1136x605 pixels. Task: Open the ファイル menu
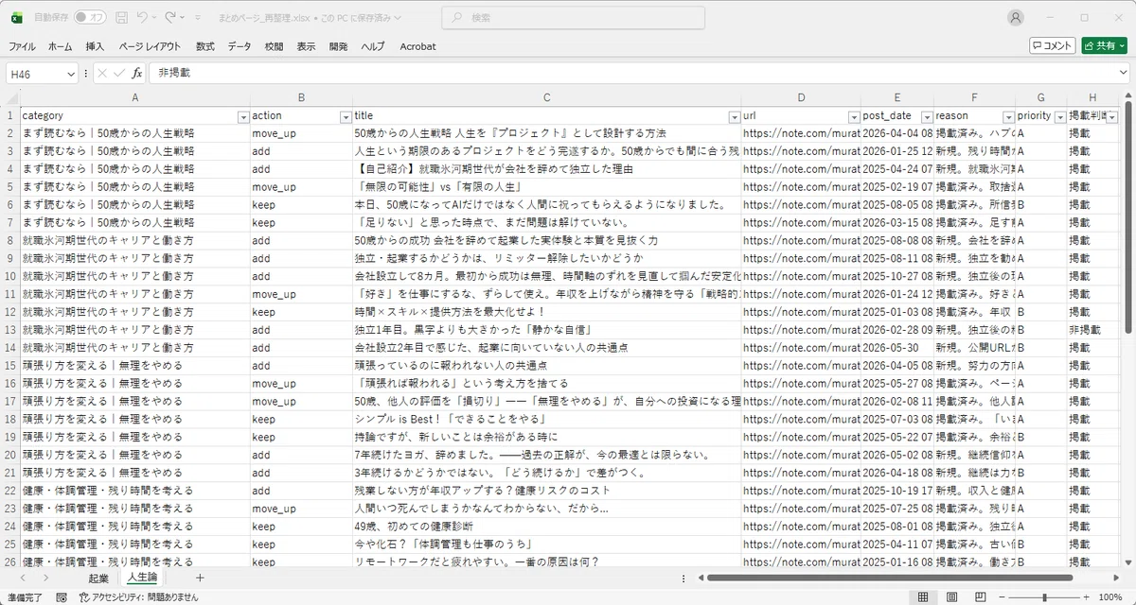pyautogui.click(x=22, y=46)
